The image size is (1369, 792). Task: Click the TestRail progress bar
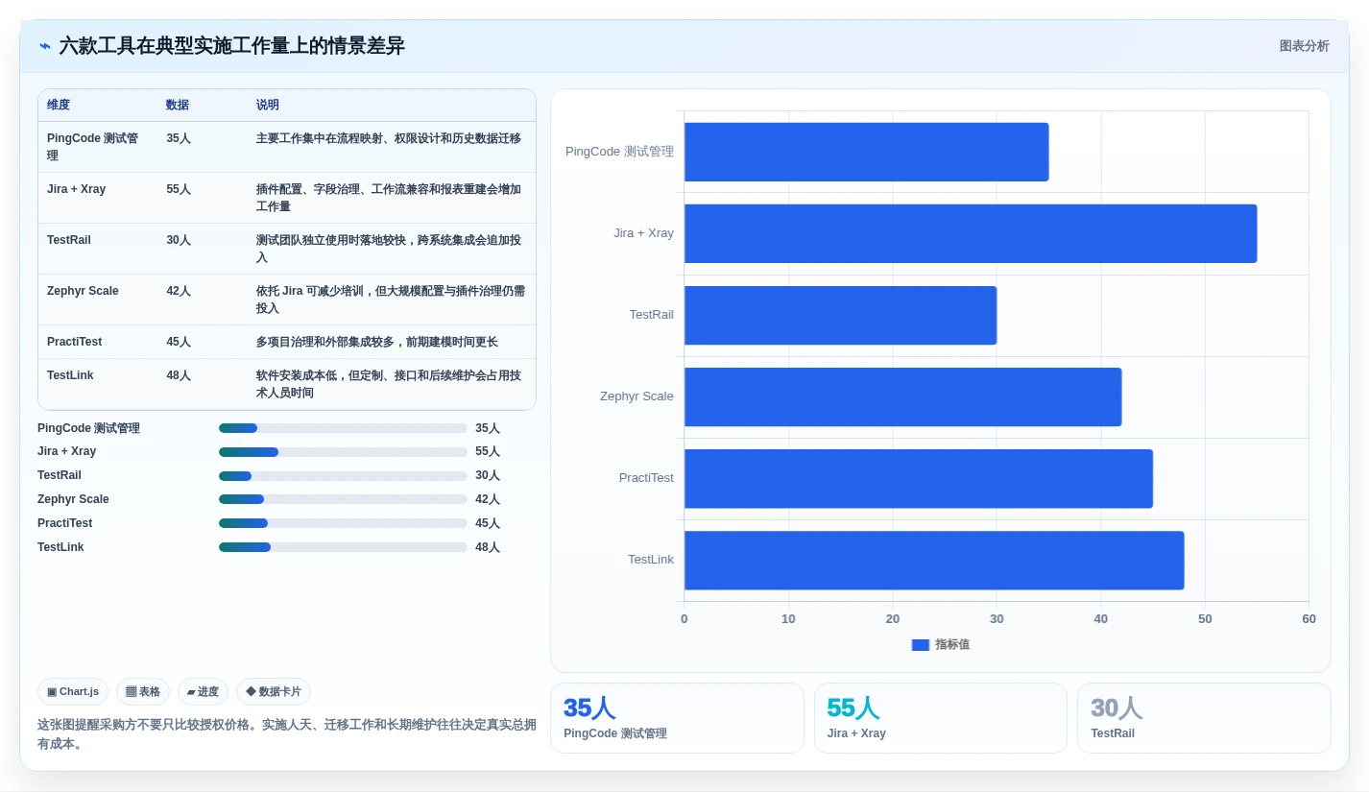click(x=343, y=475)
